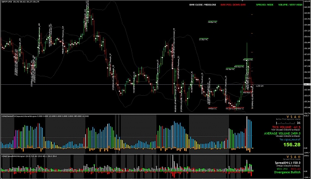311x179 pixels.
Task: Click the 'H4 Bar HC' level label
Action: click(x=212, y=22)
